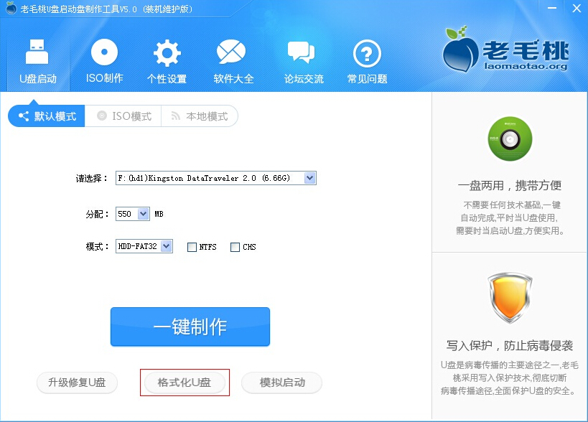
Task: Switch to 本地模式 tab
Action: pos(200,116)
